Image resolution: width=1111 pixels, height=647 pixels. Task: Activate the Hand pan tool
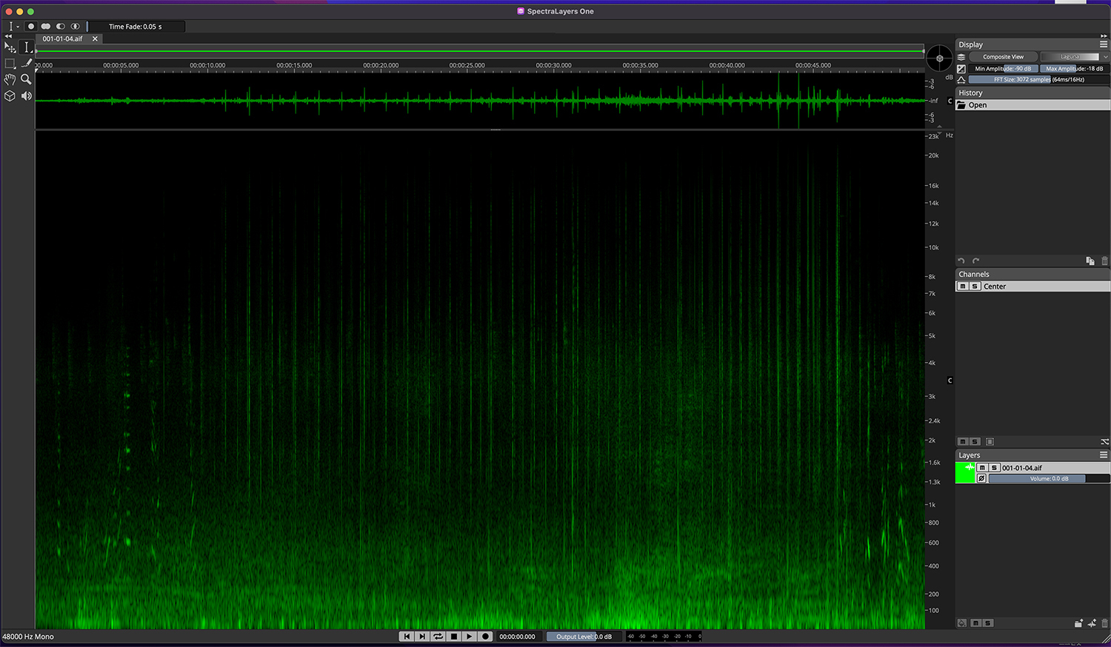(10, 79)
